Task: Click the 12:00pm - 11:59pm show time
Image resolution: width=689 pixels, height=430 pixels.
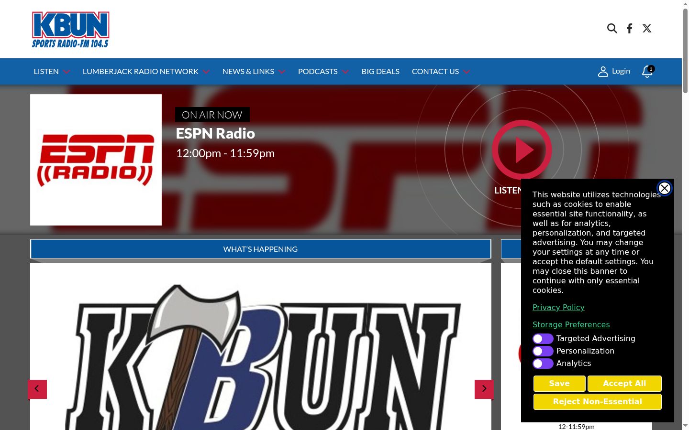Action: pos(225,153)
